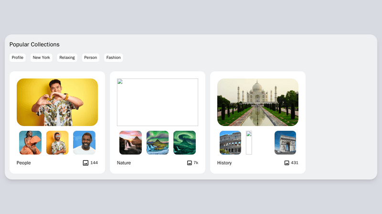Open the People collection title
382x214 pixels.
(24, 163)
